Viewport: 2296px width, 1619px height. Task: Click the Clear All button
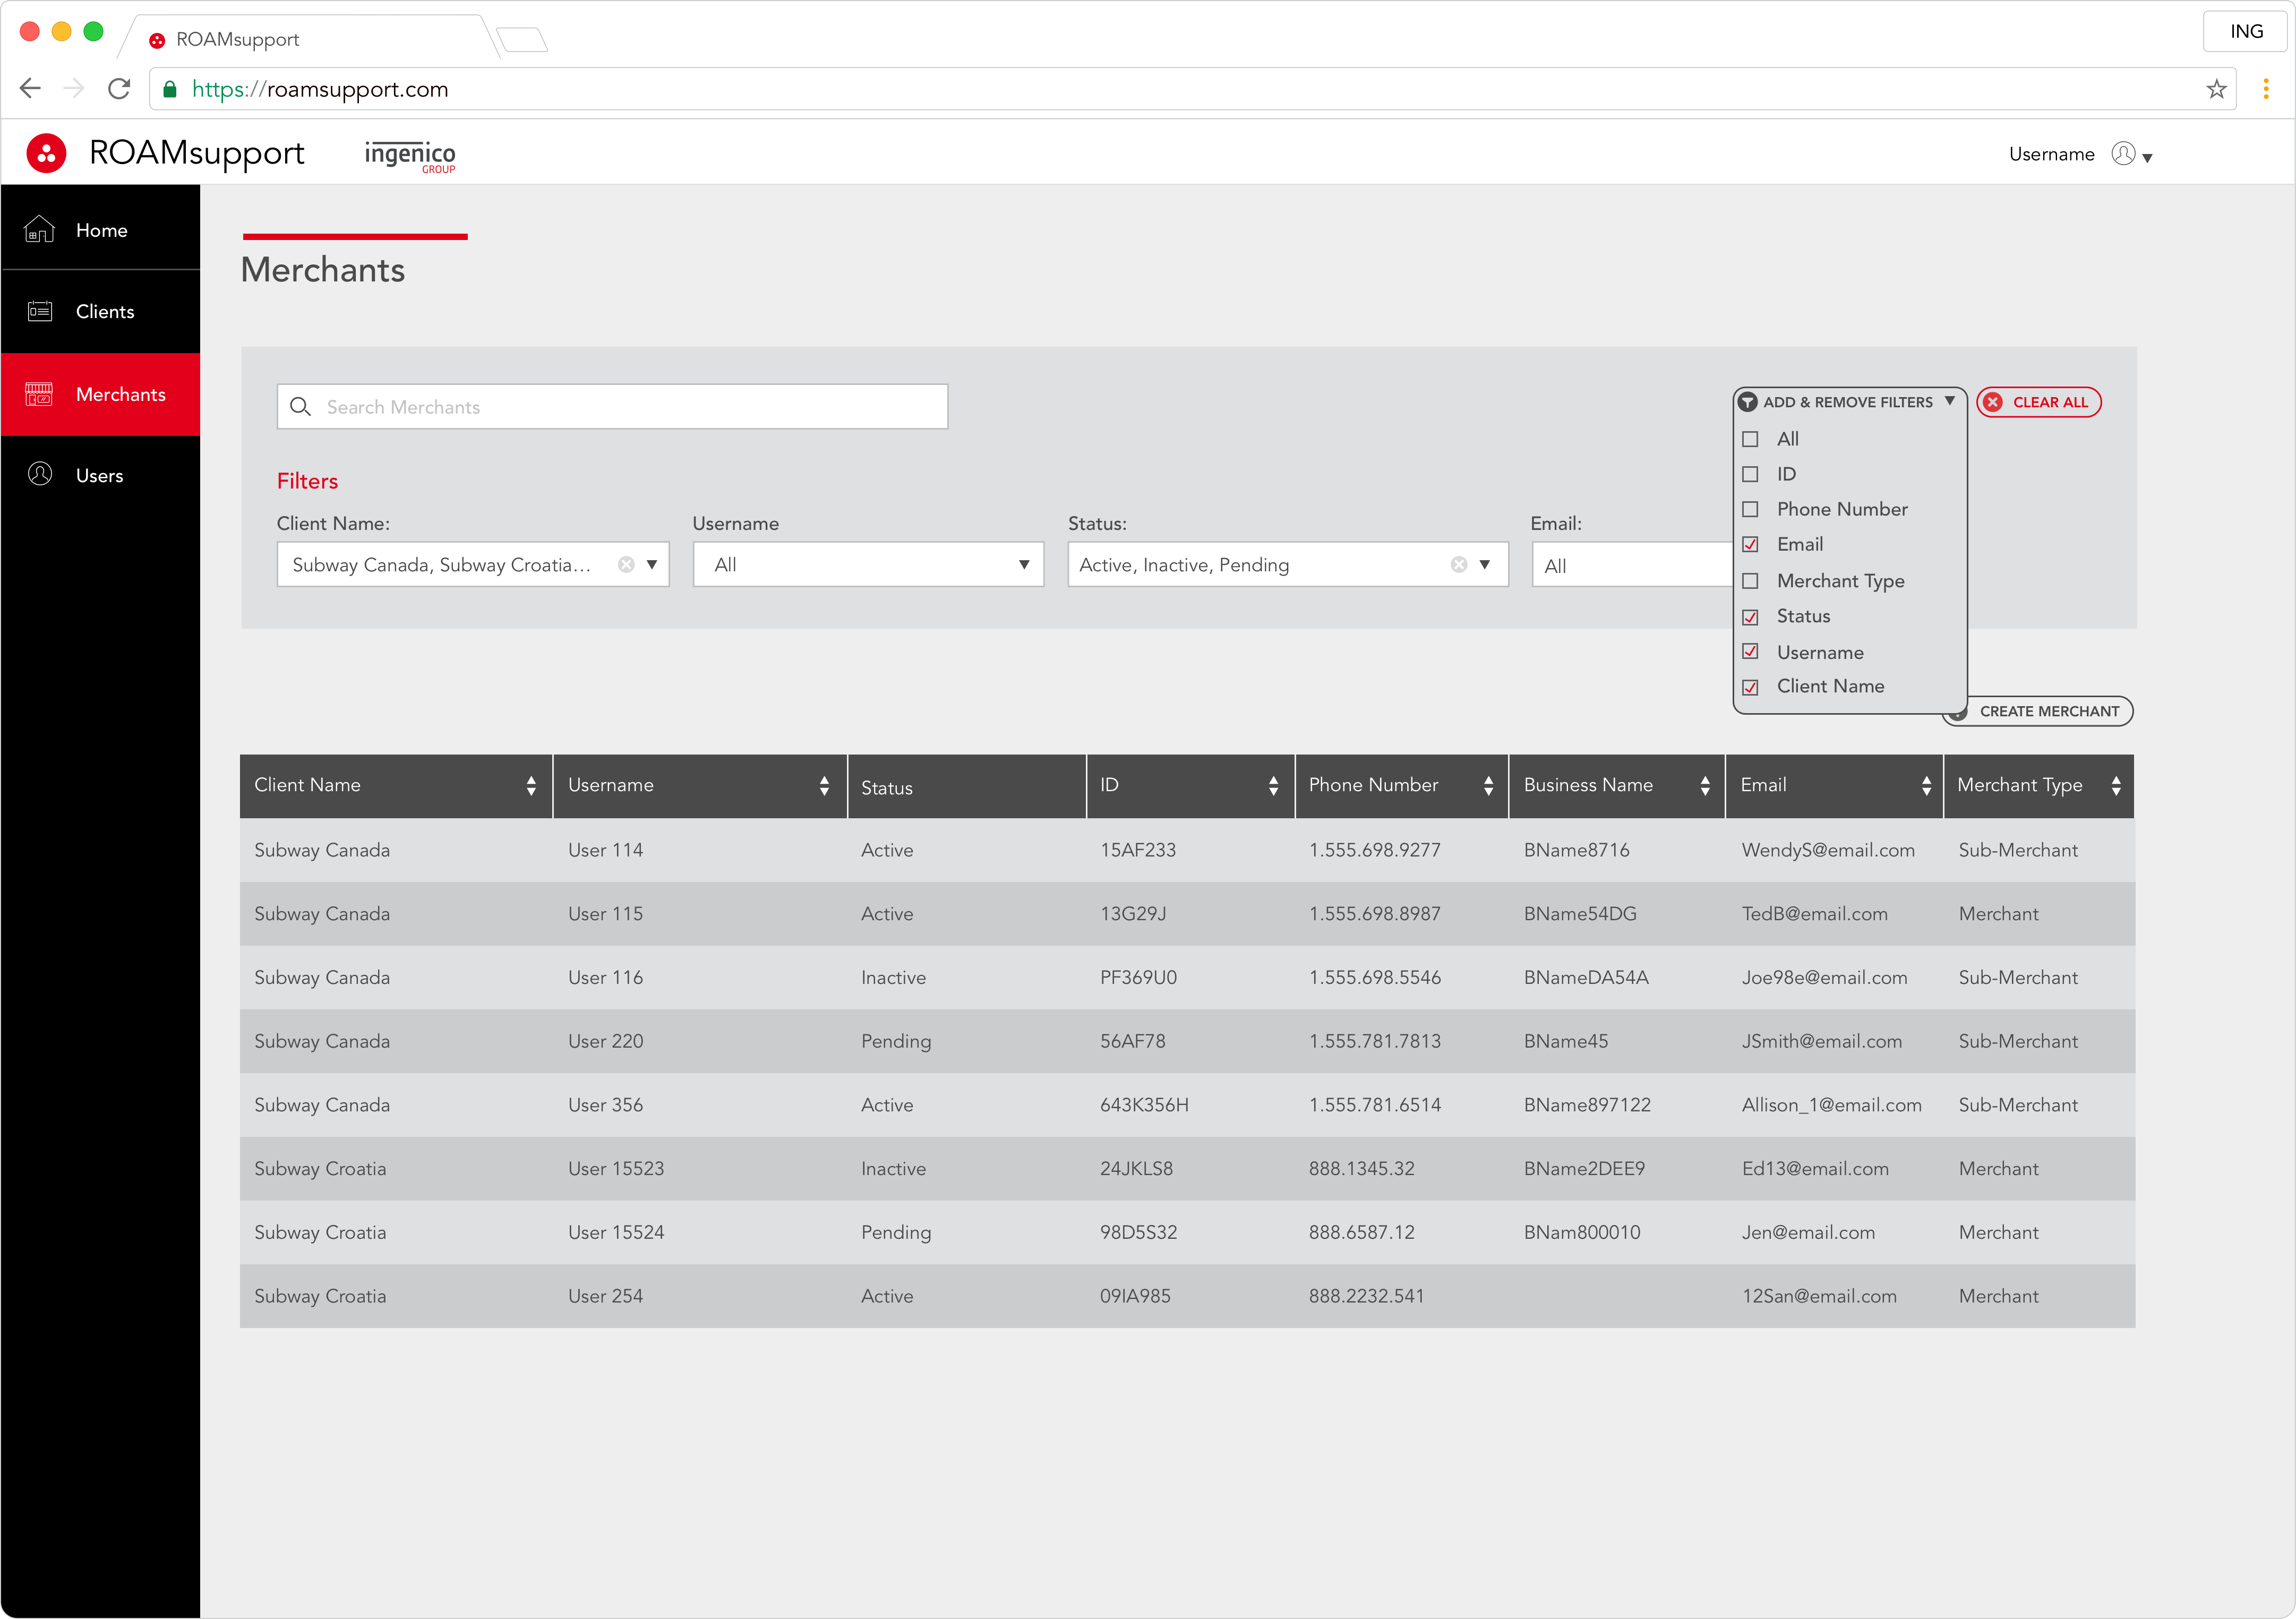(x=2039, y=402)
